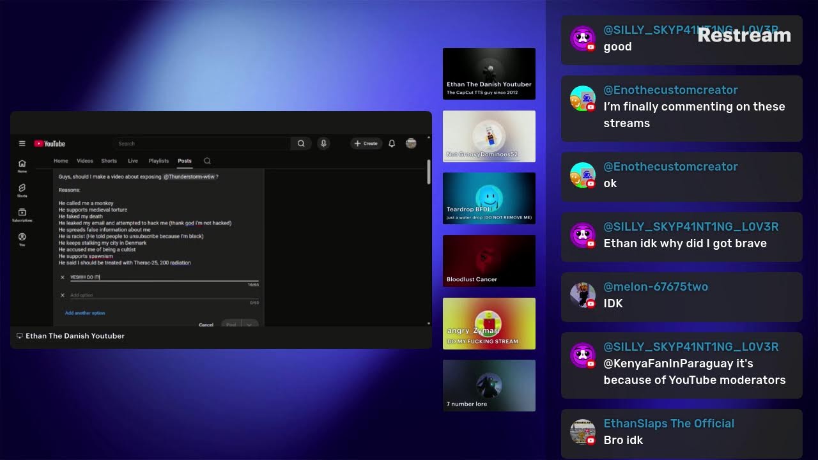This screenshot has height=460, width=818.
Task: Switch to the Videos tab
Action: click(x=85, y=161)
